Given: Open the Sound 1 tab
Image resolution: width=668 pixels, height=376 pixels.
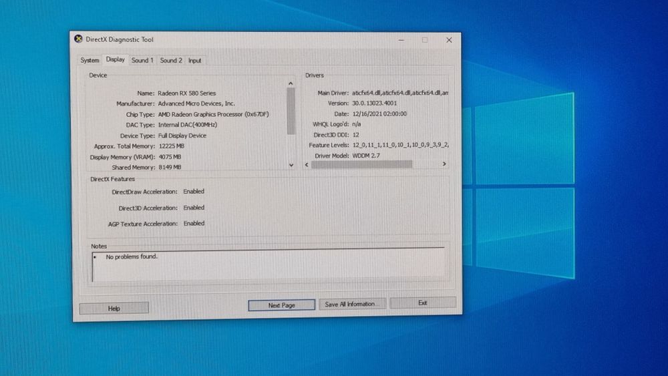Looking at the screenshot, I should click(x=142, y=61).
